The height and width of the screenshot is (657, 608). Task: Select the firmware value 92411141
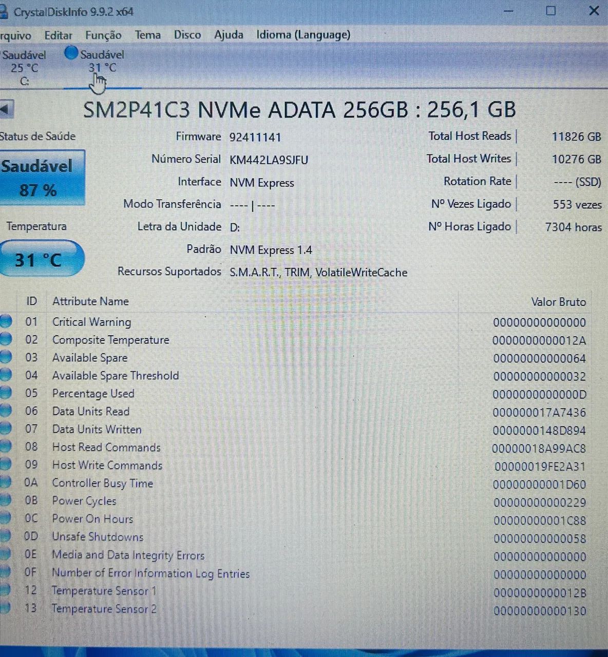click(255, 137)
